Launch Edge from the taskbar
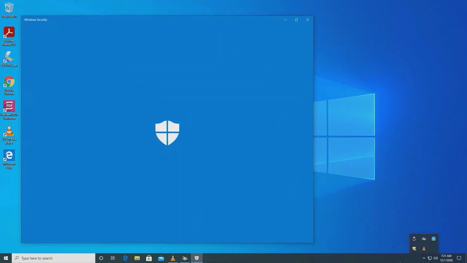Image resolution: width=467 pixels, height=263 pixels. (x=125, y=258)
